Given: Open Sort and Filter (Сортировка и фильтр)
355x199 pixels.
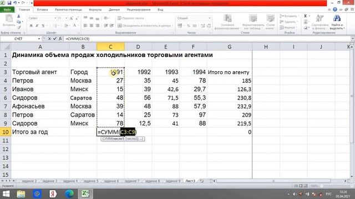Looking at the screenshot, I should (x=319, y=22).
